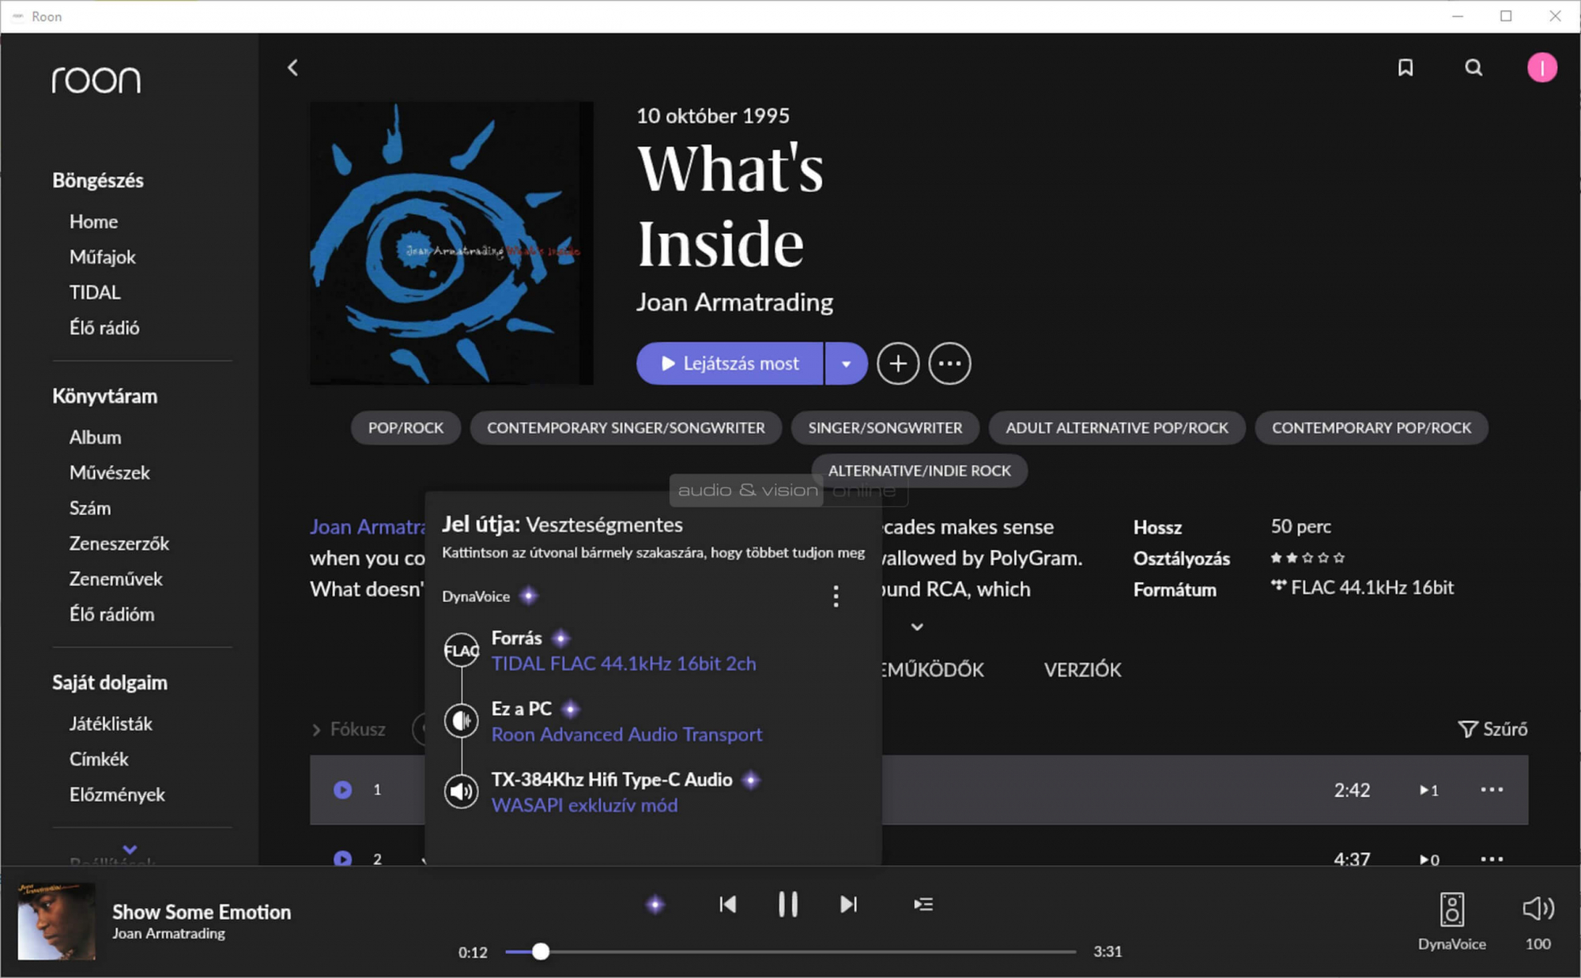The width and height of the screenshot is (1581, 978).
Task: Skip to the previous track
Action: click(728, 905)
